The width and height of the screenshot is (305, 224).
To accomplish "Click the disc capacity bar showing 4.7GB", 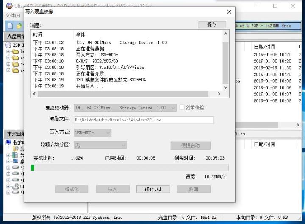I will (268, 26).
